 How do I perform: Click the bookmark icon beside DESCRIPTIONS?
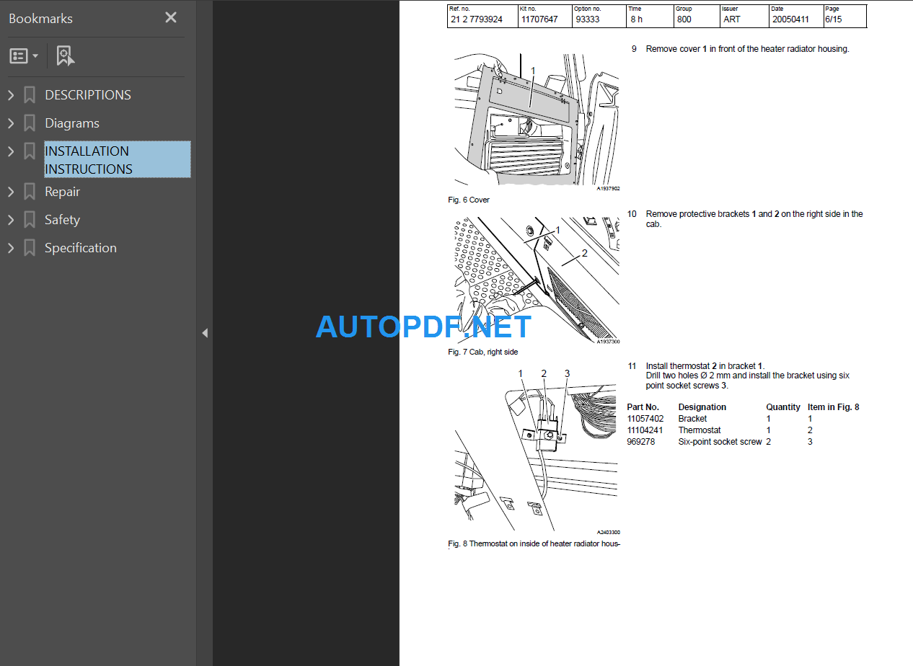29,94
